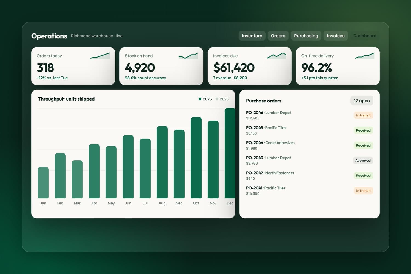Viewport: 411px width, 274px height.
Task: Click the On-time delivery sparkline icon
Action: coord(365,56)
